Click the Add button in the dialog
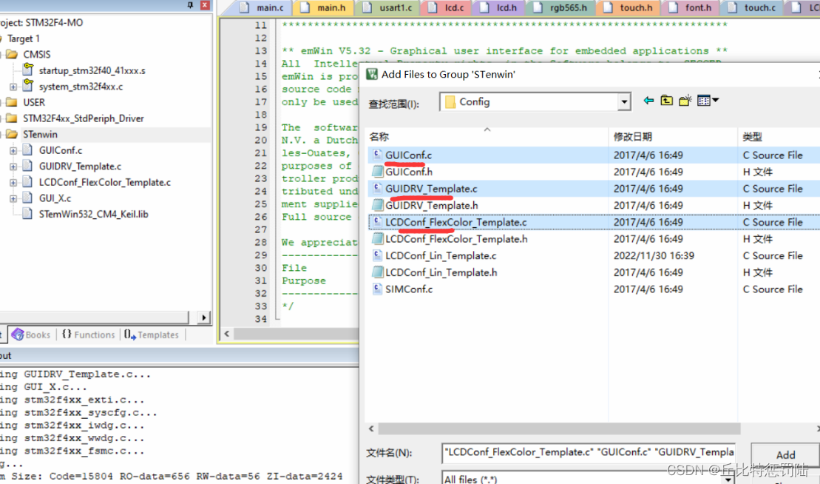820x484 pixels. click(x=785, y=454)
